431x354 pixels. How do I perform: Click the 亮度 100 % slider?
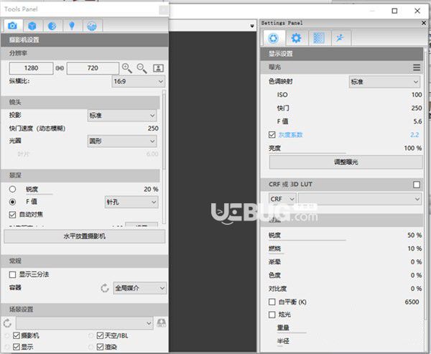pos(346,148)
